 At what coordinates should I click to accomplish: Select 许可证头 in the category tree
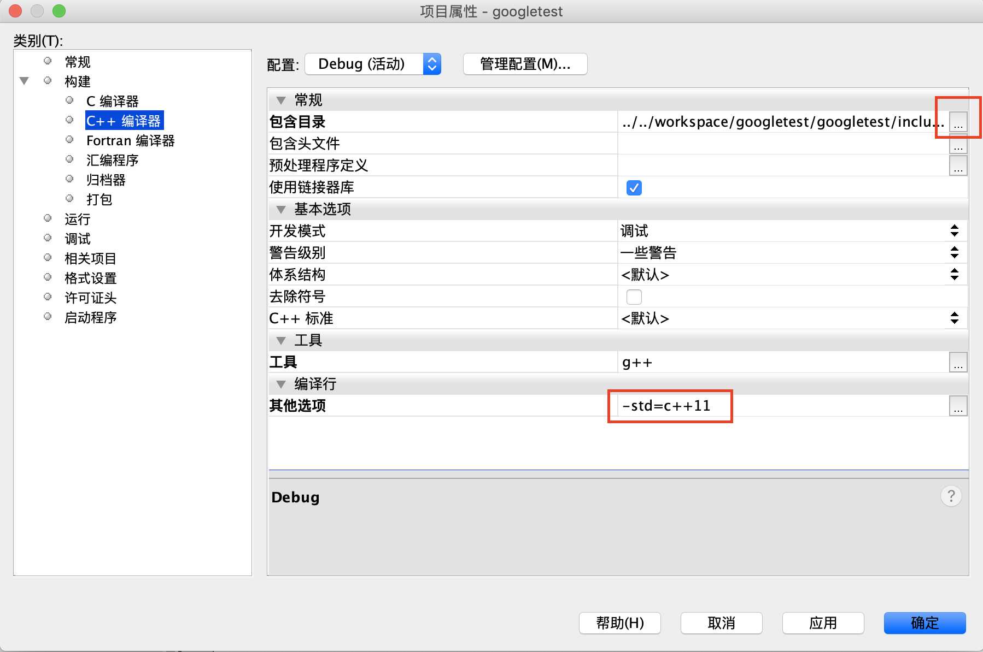coord(90,298)
